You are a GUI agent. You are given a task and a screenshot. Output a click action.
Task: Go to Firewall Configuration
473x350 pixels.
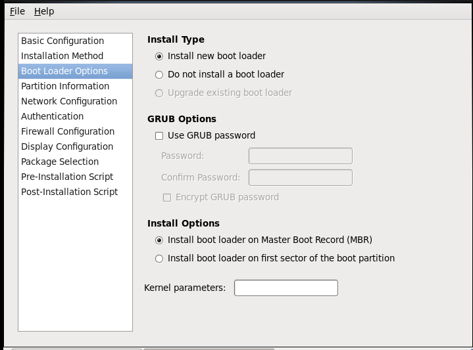(x=75, y=131)
